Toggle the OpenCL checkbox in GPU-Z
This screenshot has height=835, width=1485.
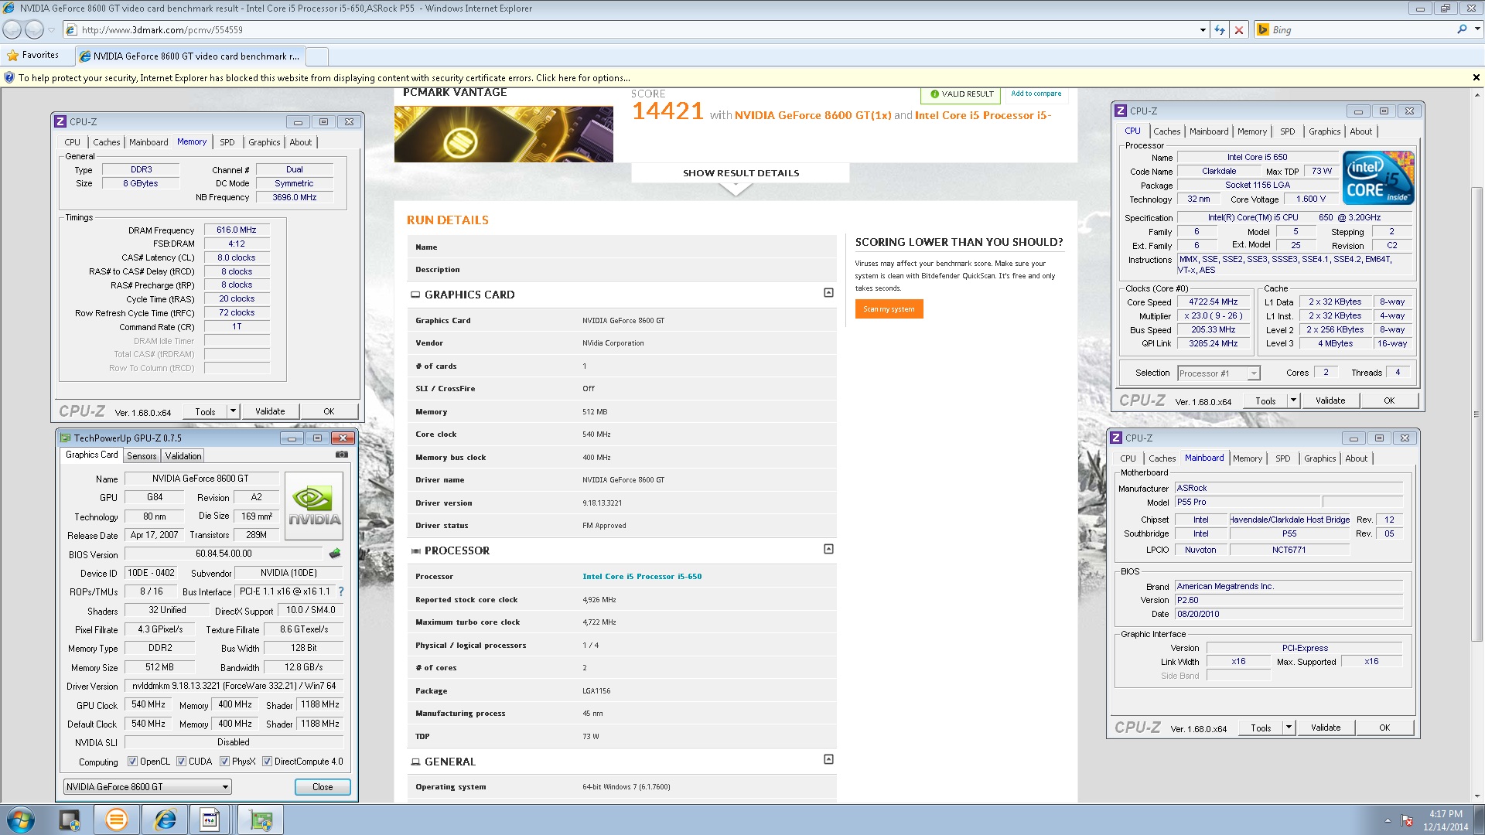[132, 762]
